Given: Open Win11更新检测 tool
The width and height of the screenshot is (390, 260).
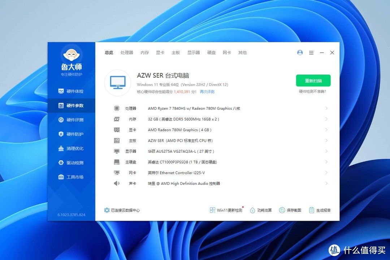Looking at the screenshot, I should coord(226,210).
